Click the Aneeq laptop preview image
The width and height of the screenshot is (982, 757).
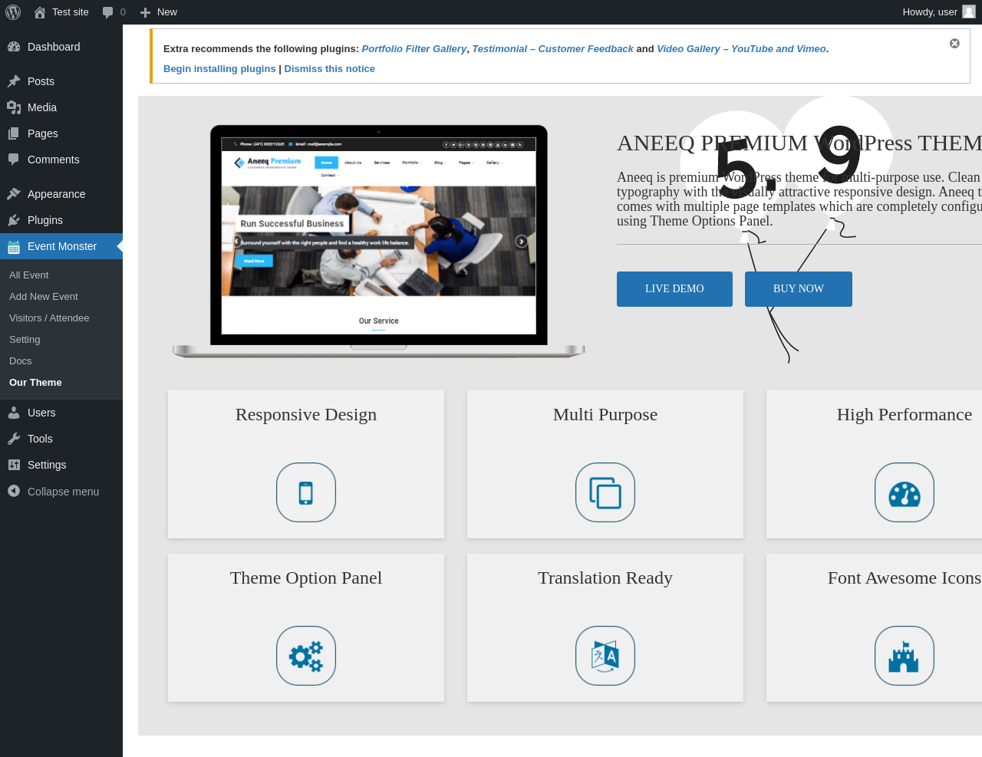[x=379, y=242]
